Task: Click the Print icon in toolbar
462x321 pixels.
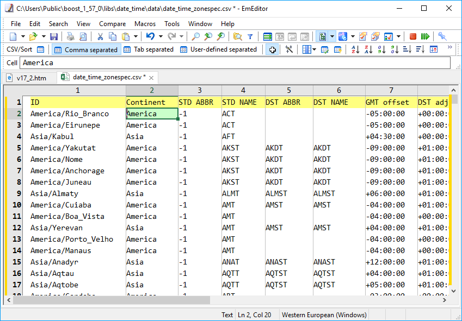Action: [70, 36]
